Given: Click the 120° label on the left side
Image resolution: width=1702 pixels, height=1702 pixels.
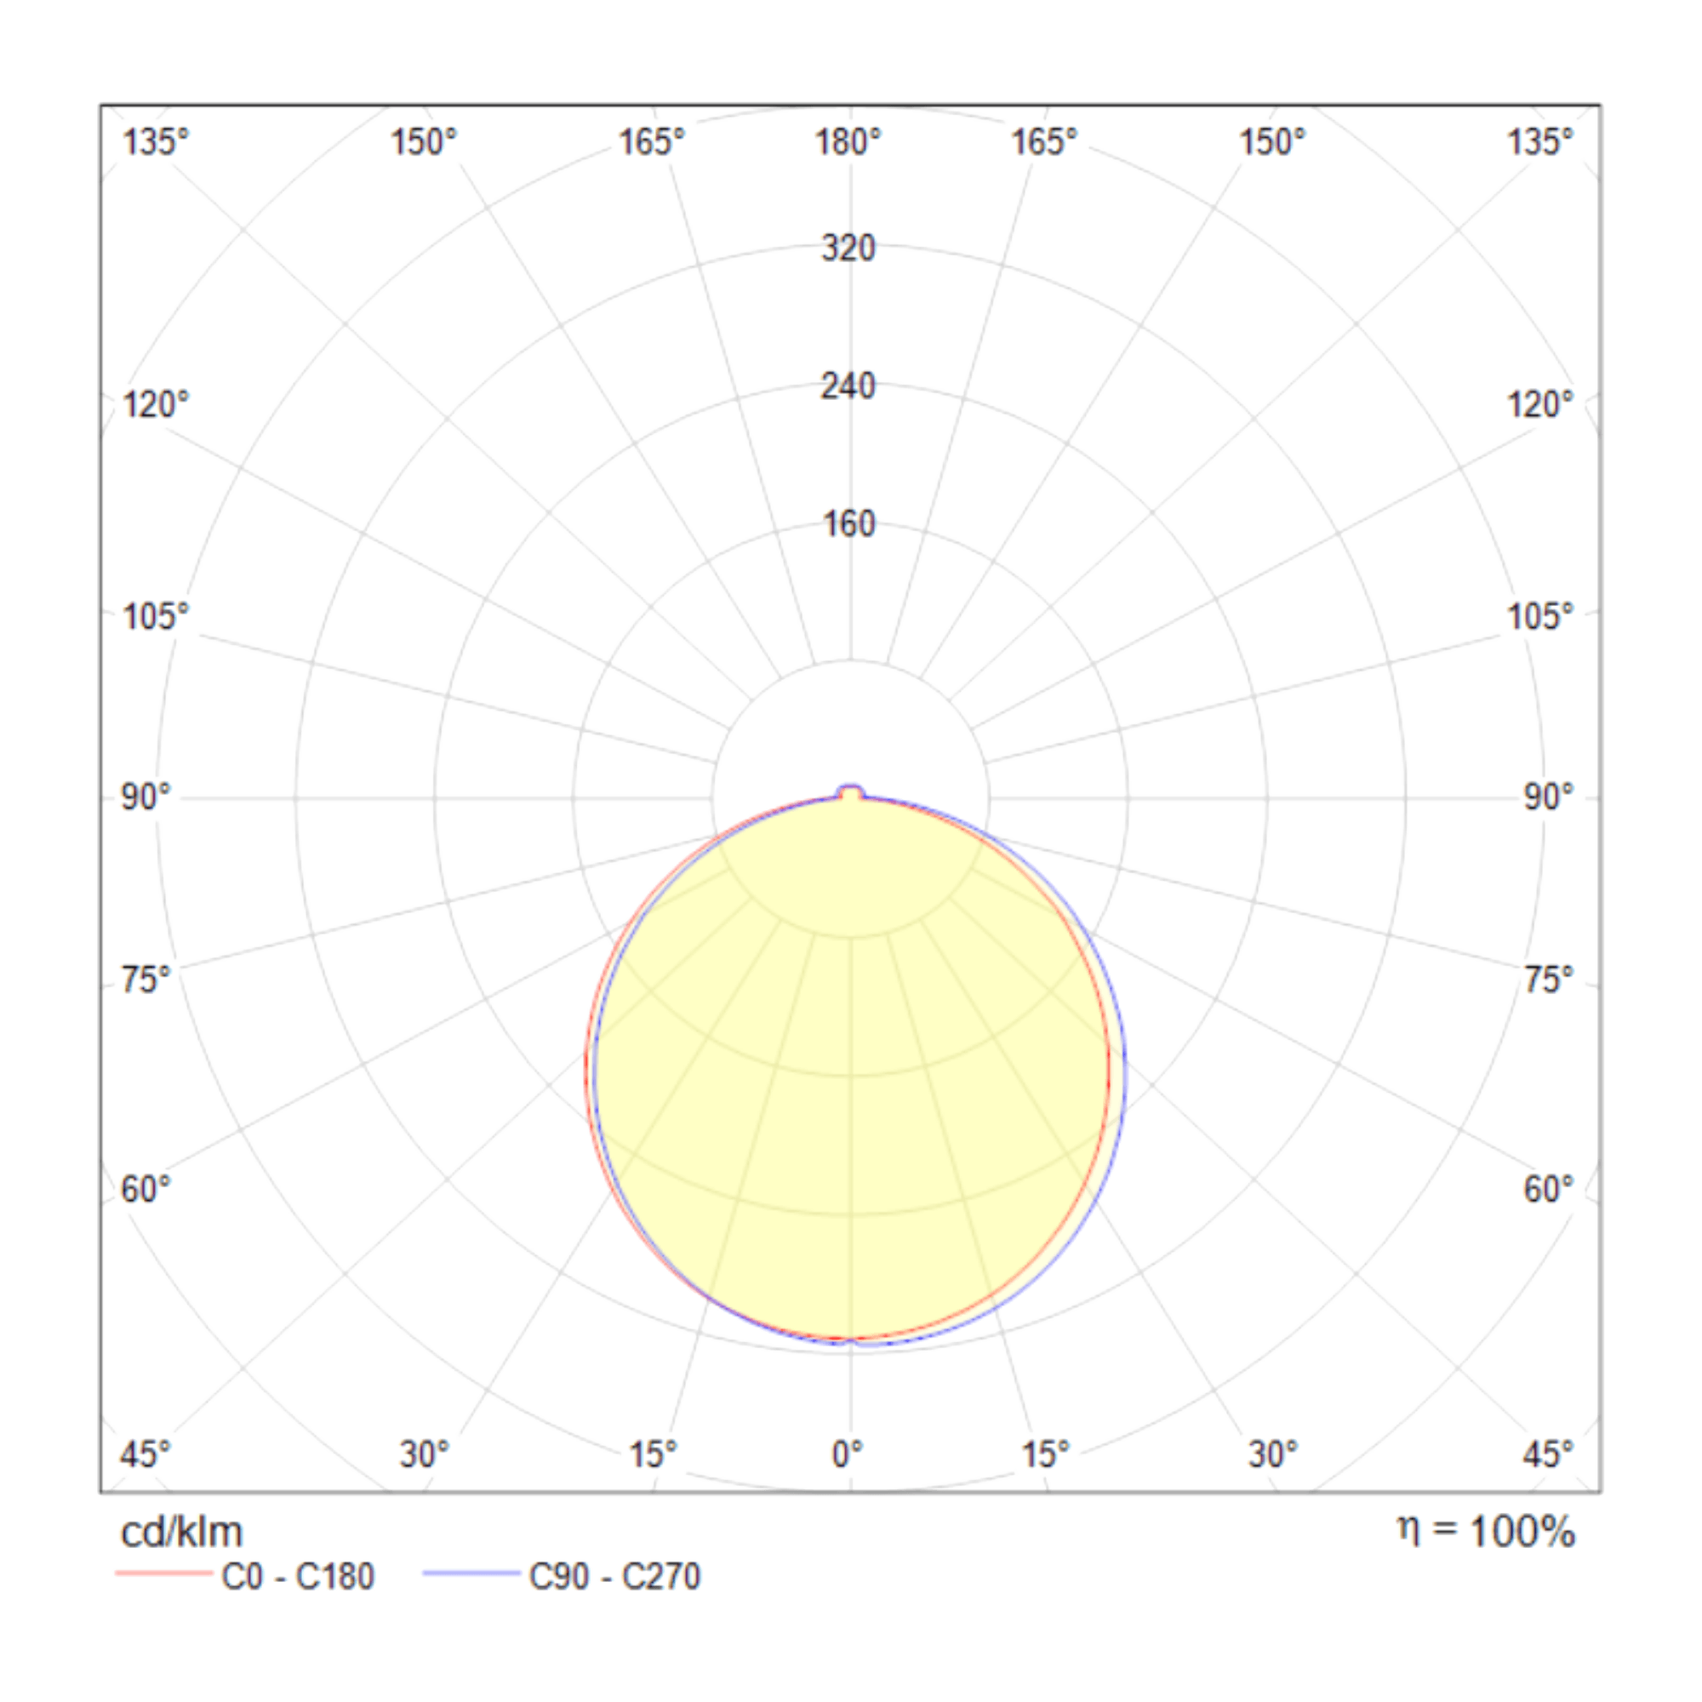Looking at the screenshot, I should point(155,405).
